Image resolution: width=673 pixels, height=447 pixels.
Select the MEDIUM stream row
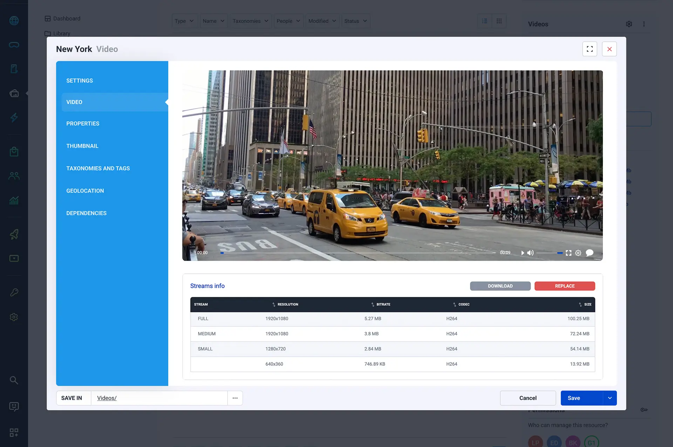pyautogui.click(x=393, y=334)
